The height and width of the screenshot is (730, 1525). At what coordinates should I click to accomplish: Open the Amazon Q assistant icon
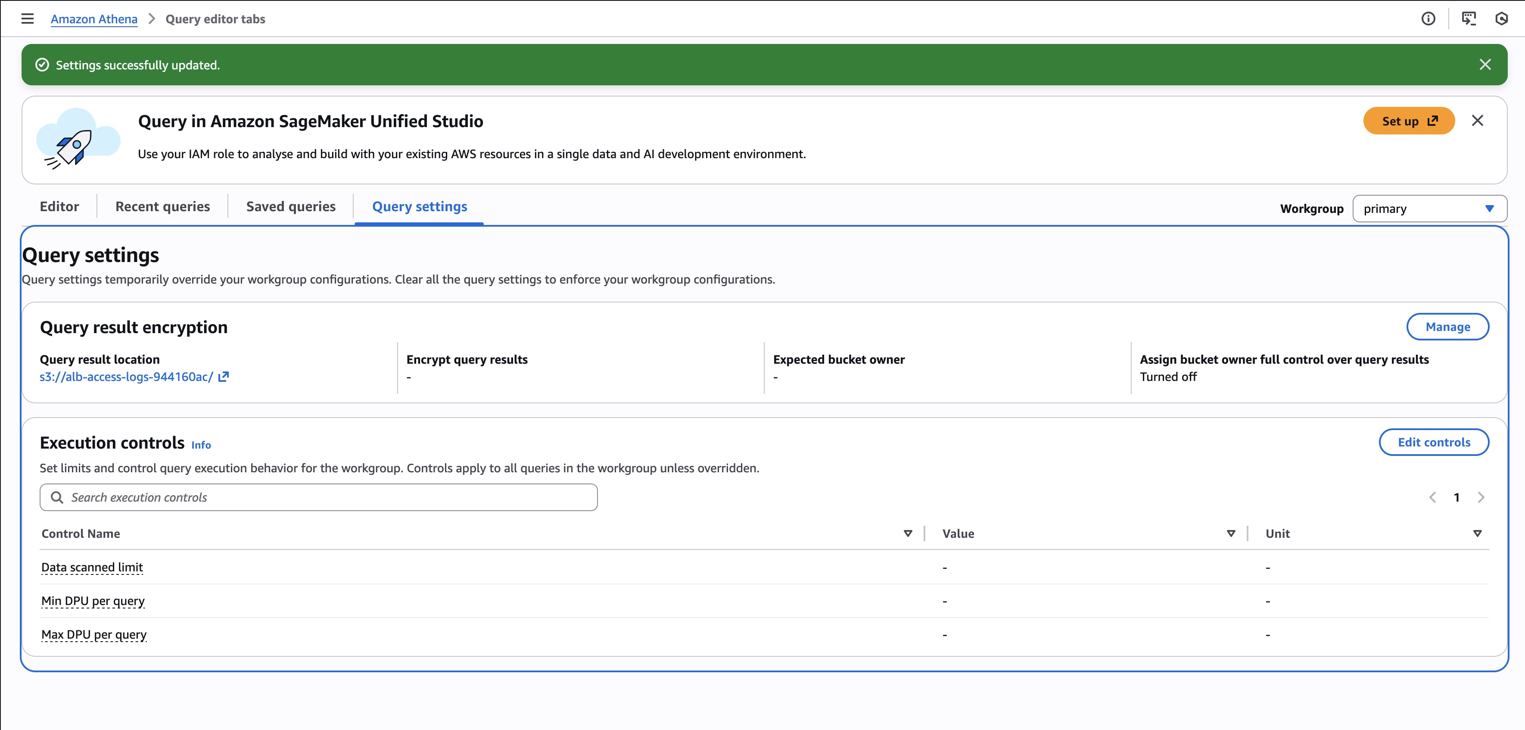click(x=1503, y=19)
